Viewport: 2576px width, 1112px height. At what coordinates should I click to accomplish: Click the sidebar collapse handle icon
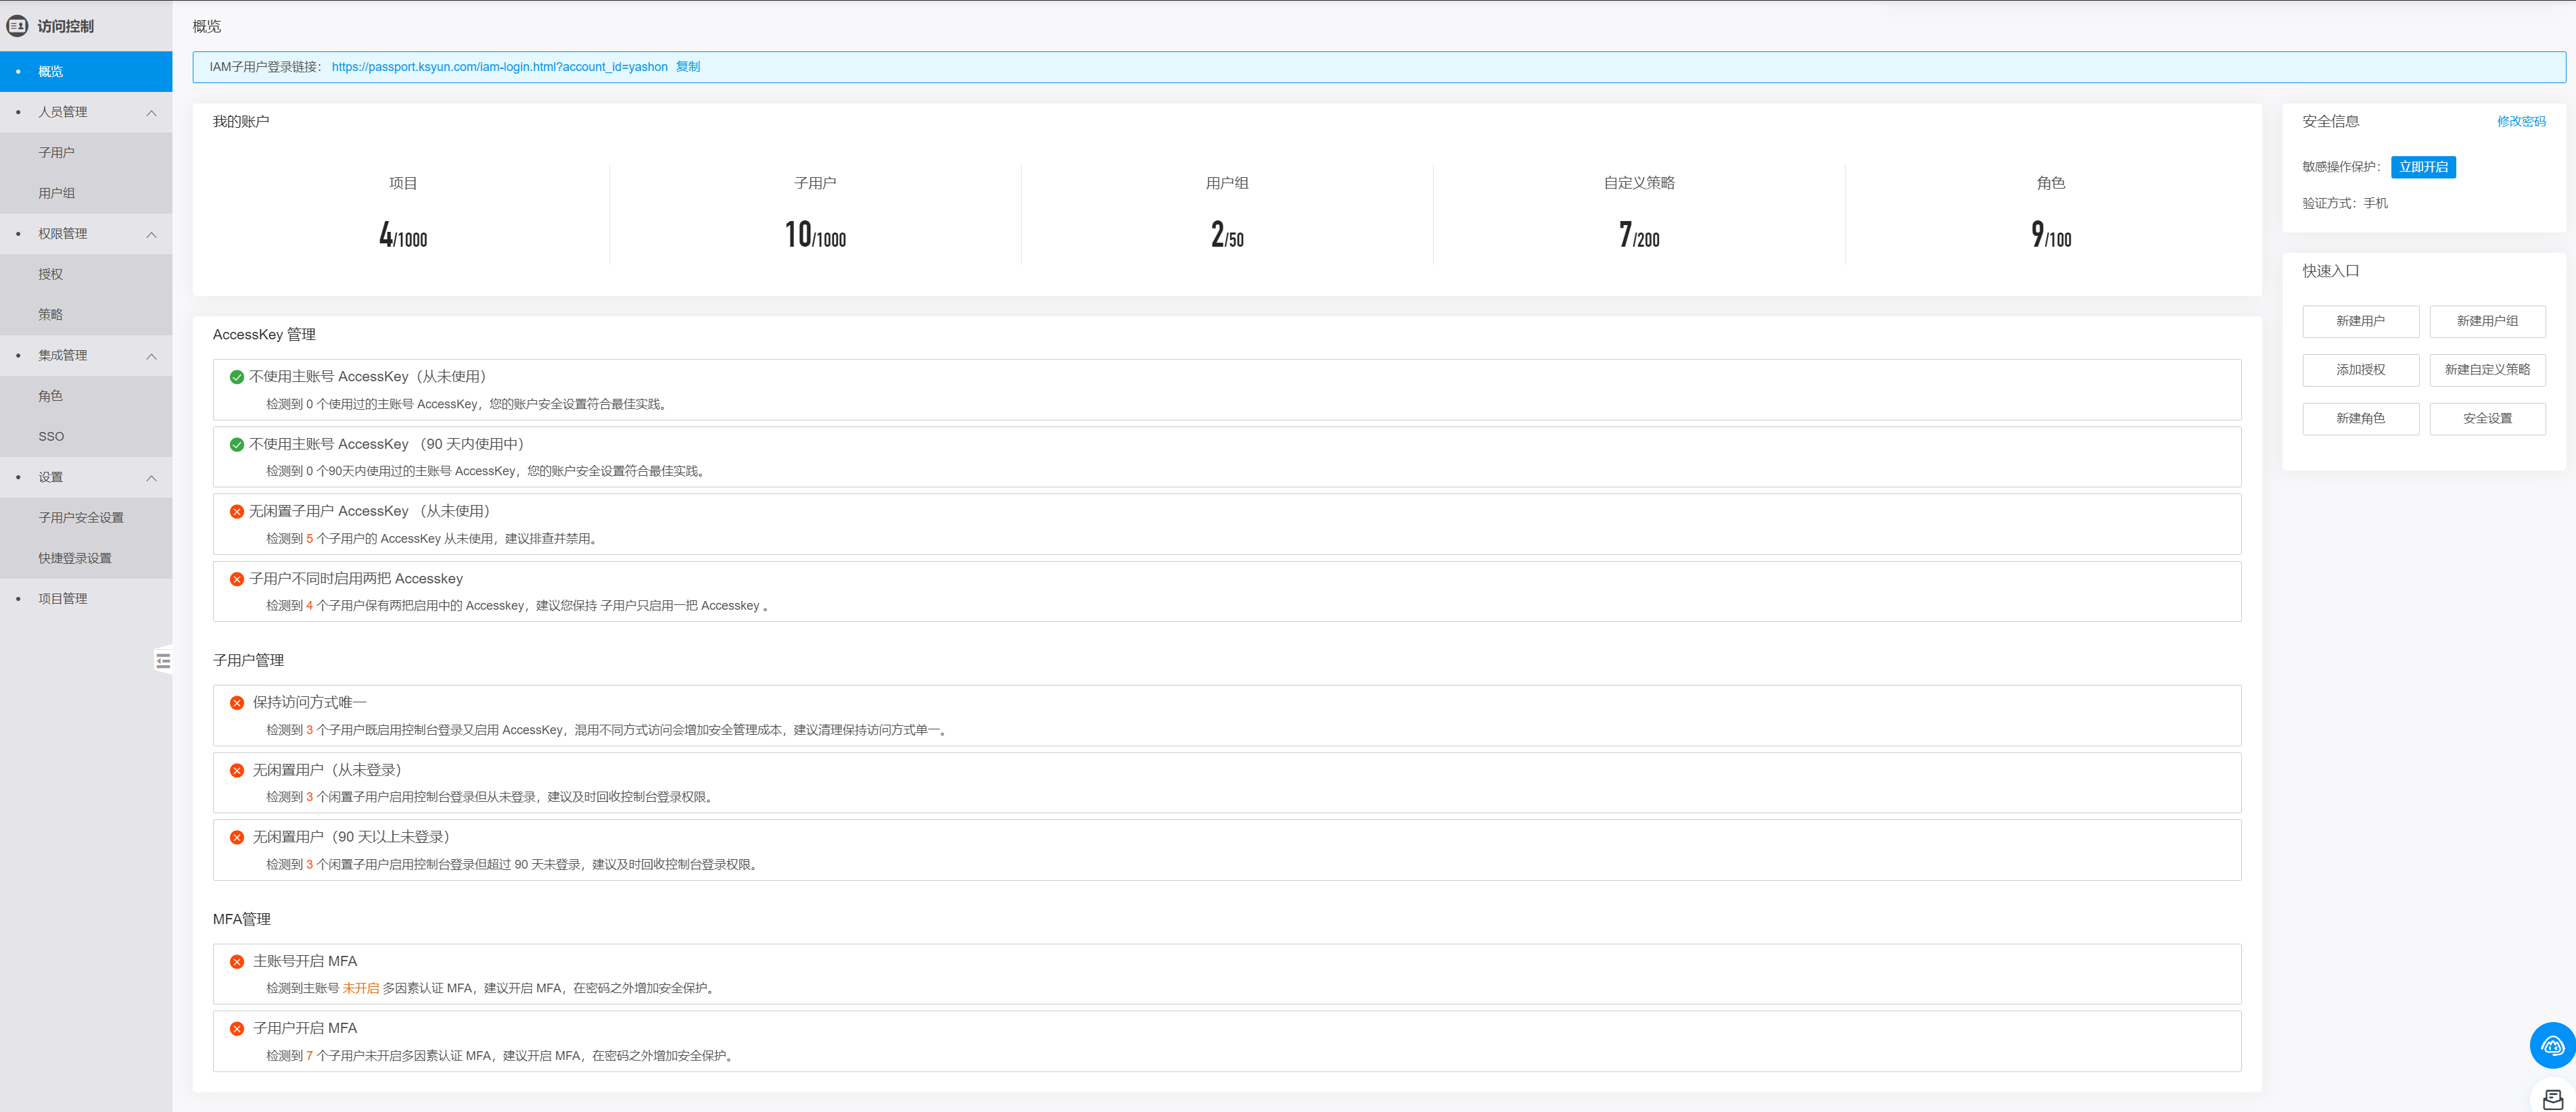(x=163, y=660)
